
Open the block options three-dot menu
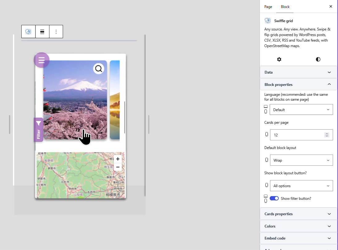pyautogui.click(x=56, y=32)
